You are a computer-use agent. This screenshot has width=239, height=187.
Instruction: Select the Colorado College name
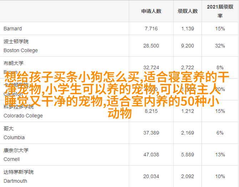pyautogui.click(x=23, y=116)
